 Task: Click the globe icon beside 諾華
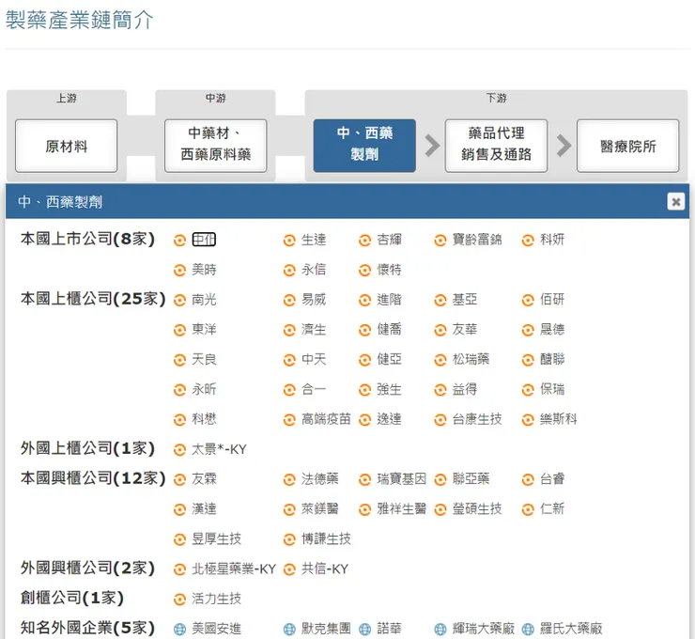(x=364, y=630)
